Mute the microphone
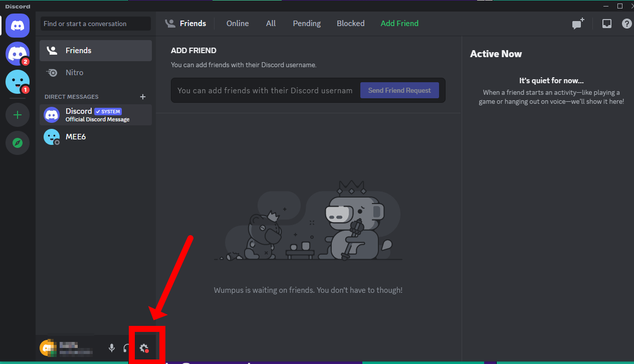 pyautogui.click(x=112, y=348)
